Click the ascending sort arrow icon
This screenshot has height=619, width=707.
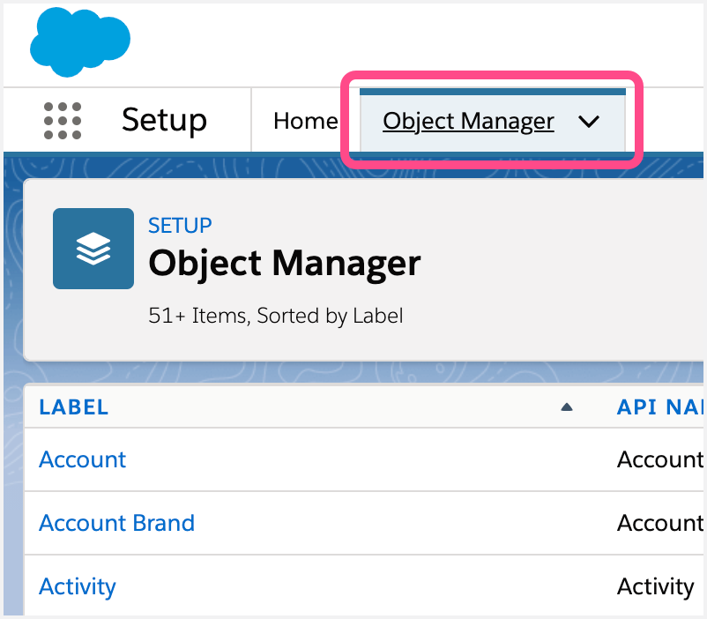pyautogui.click(x=567, y=407)
